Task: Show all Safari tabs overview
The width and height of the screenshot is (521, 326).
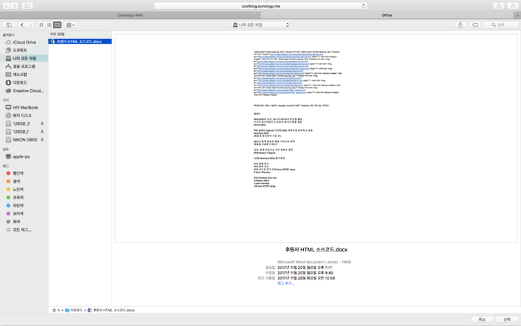Action: pyautogui.click(x=513, y=6)
